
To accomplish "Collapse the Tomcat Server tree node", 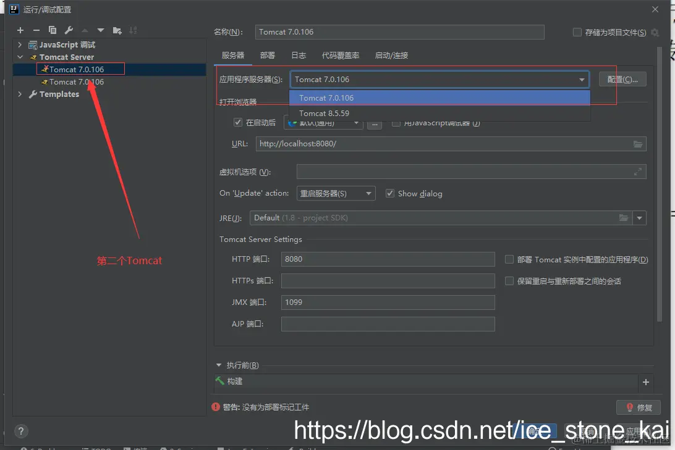I will tap(20, 57).
